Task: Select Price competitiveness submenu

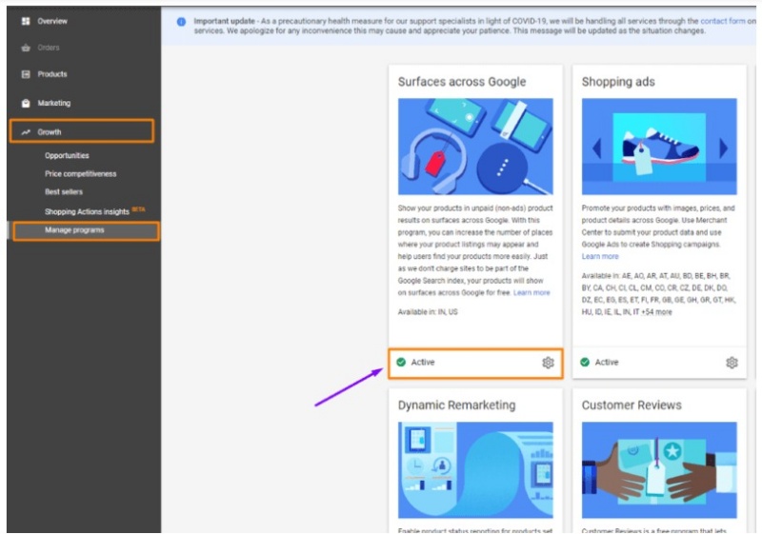Action: (81, 174)
